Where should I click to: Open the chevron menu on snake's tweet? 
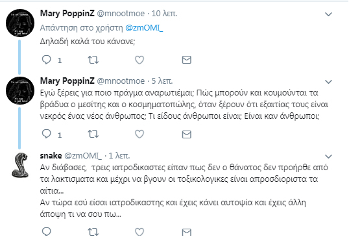[x=328, y=157]
